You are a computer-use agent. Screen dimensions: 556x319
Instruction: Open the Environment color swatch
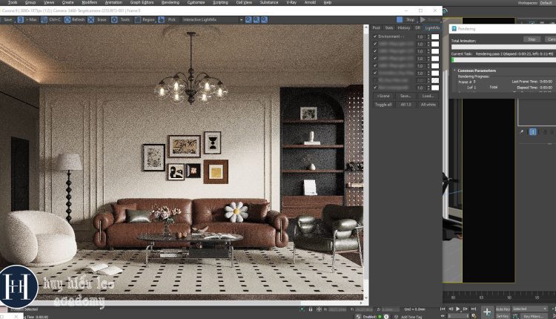click(x=435, y=36)
